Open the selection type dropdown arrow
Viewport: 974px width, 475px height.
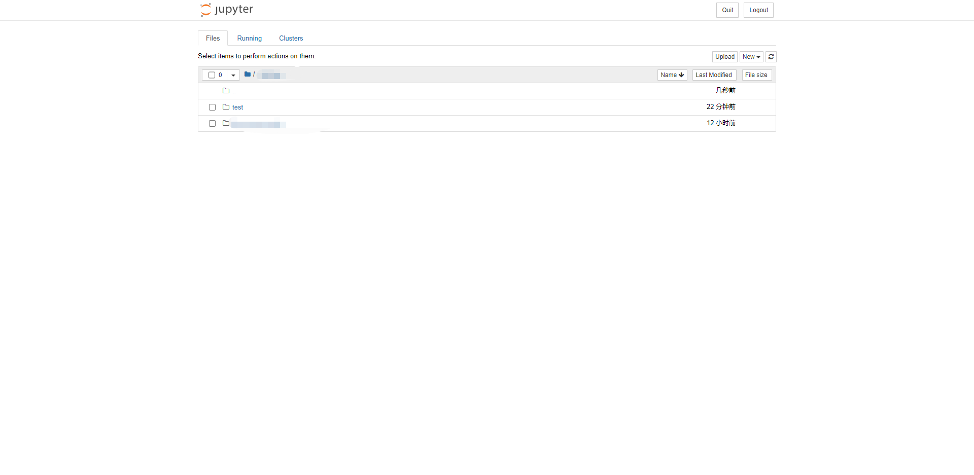pos(233,75)
